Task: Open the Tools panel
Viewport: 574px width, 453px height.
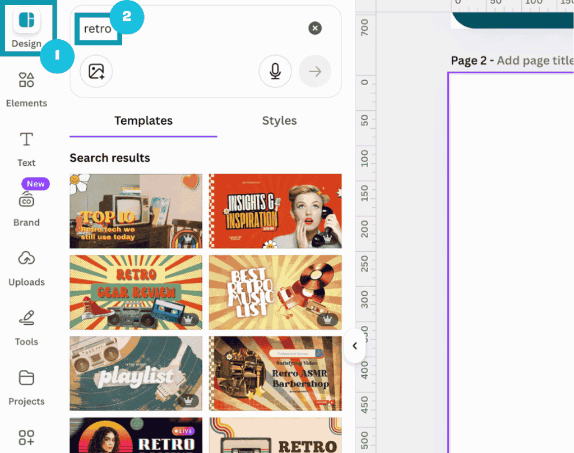Action: 26,327
